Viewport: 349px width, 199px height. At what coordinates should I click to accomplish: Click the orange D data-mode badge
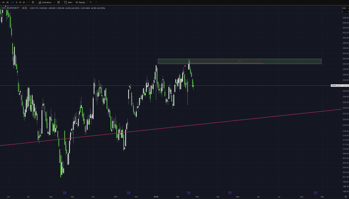point(25,8)
